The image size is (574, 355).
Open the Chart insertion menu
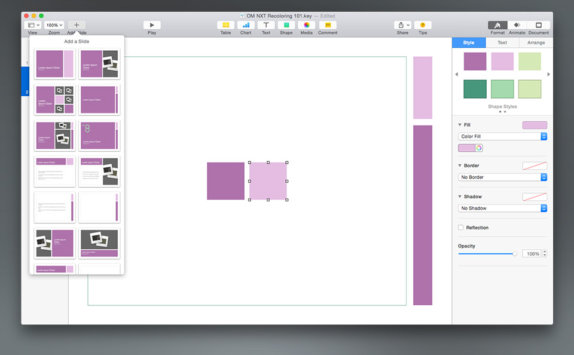point(246,26)
